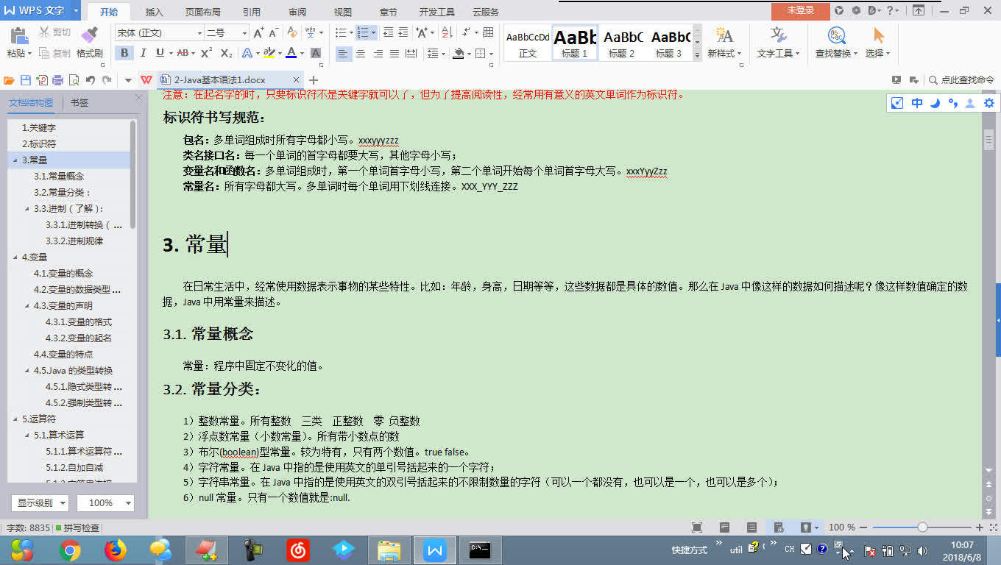
Task: Decrease font size with the A- icon
Action: (274, 33)
